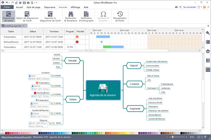The image size is (211, 140).
Task: Open the Fichier menu
Action: point(7,7)
